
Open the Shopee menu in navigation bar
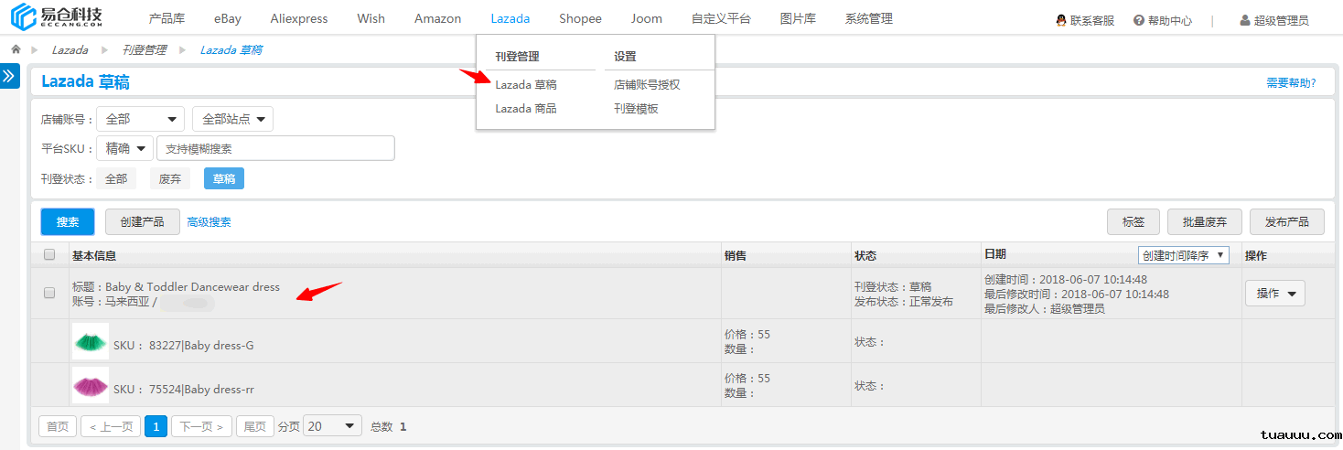pos(580,18)
